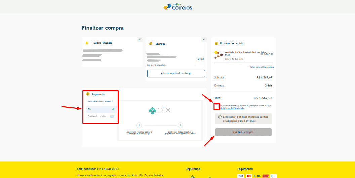Click the ceiling fan product thumbnail

[218, 55]
